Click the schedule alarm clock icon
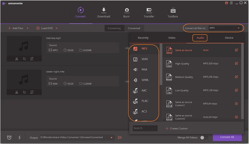The image size is (249, 144). click(9, 138)
